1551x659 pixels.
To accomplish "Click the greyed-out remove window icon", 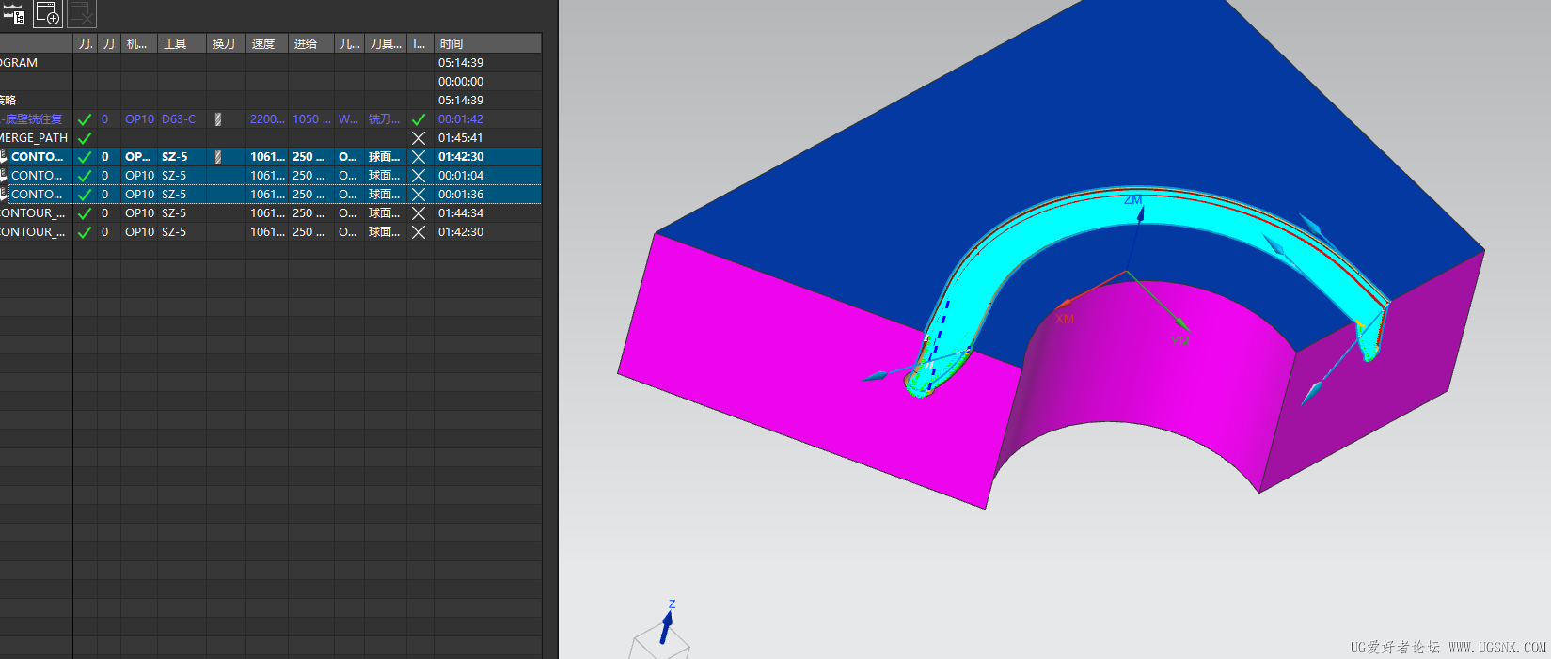I will pos(82,13).
